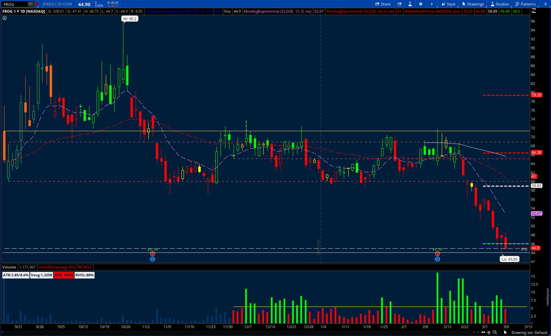Open the Style menu
The width and height of the screenshot is (551, 336).
[449, 4]
